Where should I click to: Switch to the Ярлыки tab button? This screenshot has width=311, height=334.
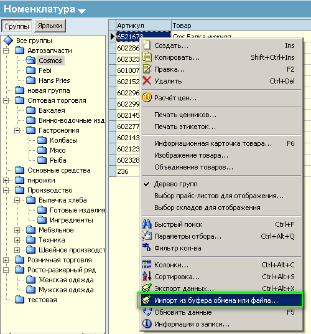pos(50,26)
